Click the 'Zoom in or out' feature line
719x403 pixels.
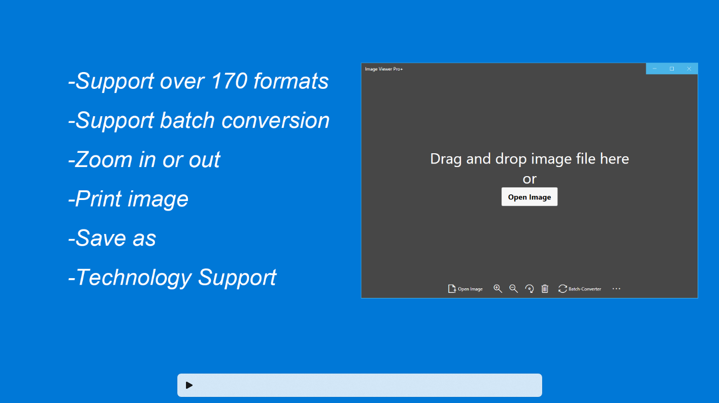point(144,160)
